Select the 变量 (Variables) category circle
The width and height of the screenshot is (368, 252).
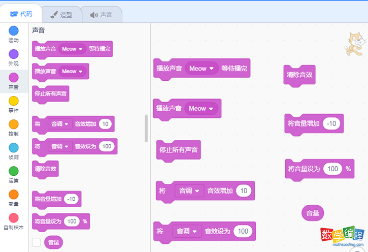pos(14,195)
